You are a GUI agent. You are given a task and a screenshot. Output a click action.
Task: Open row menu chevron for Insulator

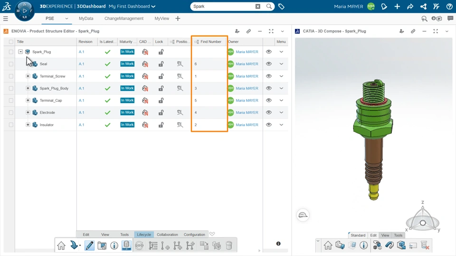(281, 125)
